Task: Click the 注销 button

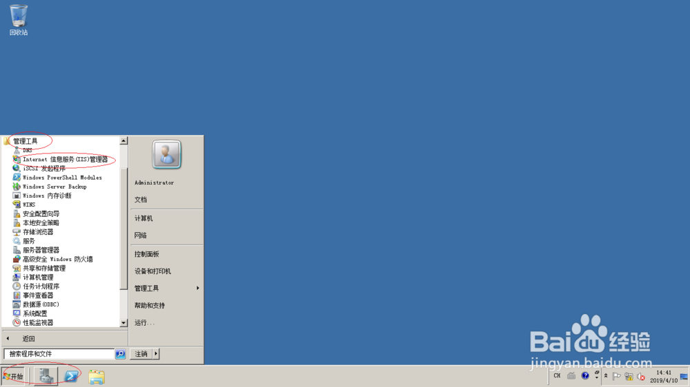Action: [141, 354]
